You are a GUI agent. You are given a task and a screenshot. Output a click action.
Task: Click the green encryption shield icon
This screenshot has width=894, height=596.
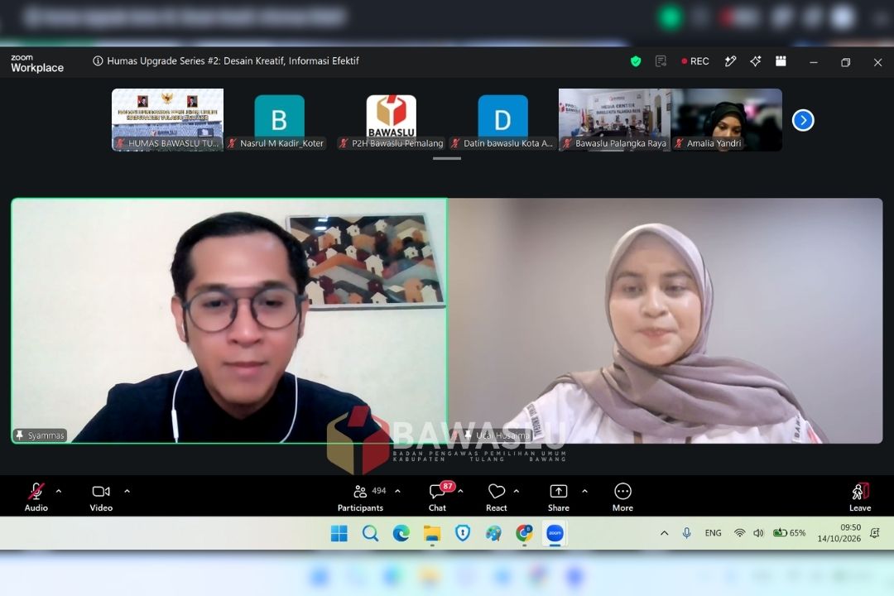click(x=636, y=61)
